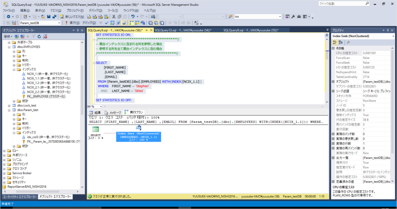Viewport: 397px width, 209px height.
Task: Switch to the SQLQuery12.sql tab
Action: click(x=183, y=30)
